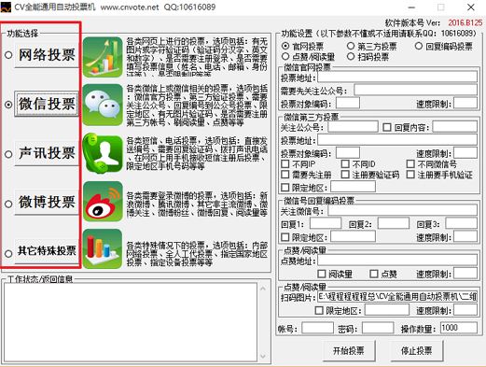Click the 停止投票 button
This screenshot has width=486, height=367.
pyautogui.click(x=416, y=351)
